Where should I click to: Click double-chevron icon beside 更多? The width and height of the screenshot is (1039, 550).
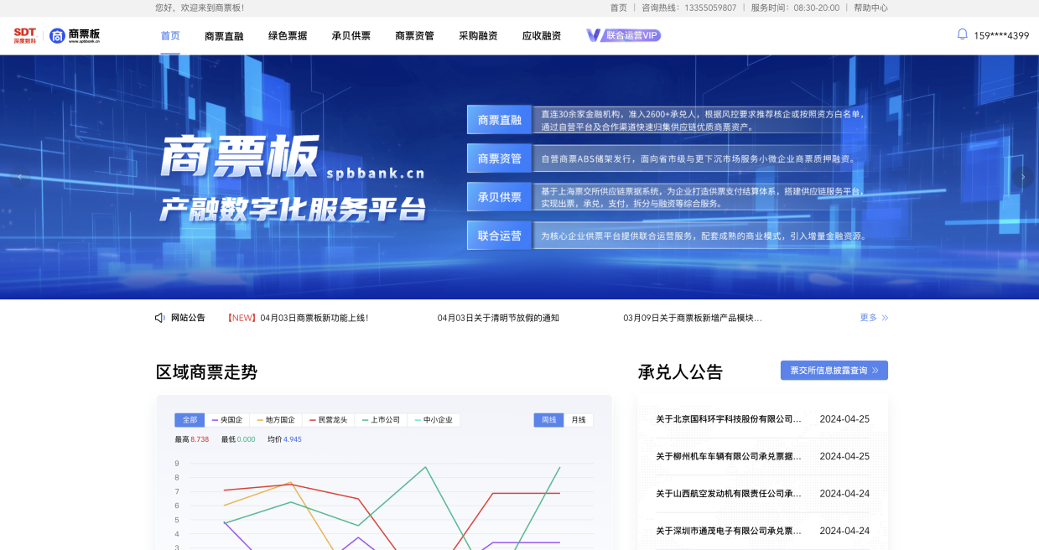click(x=885, y=318)
